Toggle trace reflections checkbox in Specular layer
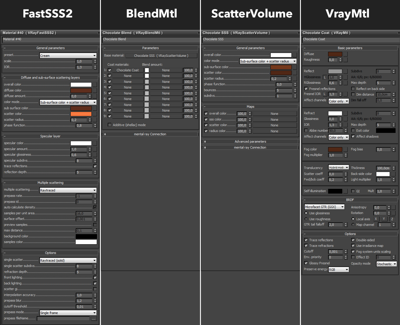This screenshot has height=325, width=400. click(95, 166)
